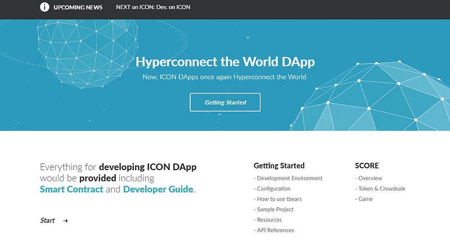Click the 'Now, ICON DApps once again' subtitle
Screen dimensions: 450x249
coord(225,77)
